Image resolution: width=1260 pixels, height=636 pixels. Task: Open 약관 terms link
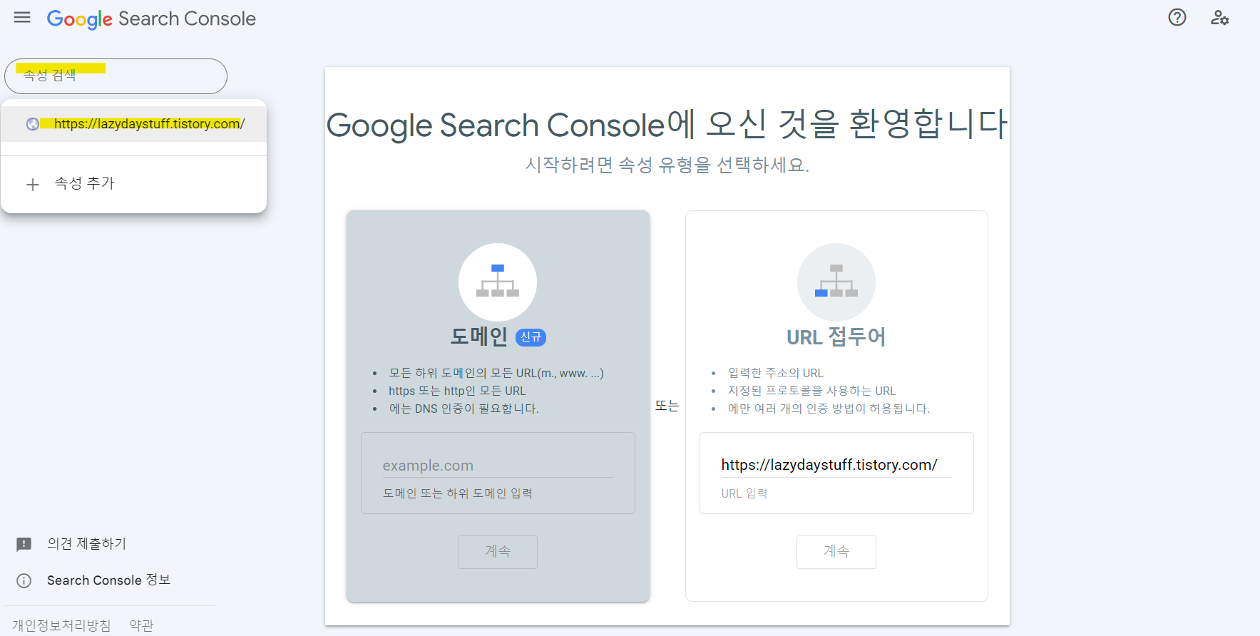(x=141, y=625)
